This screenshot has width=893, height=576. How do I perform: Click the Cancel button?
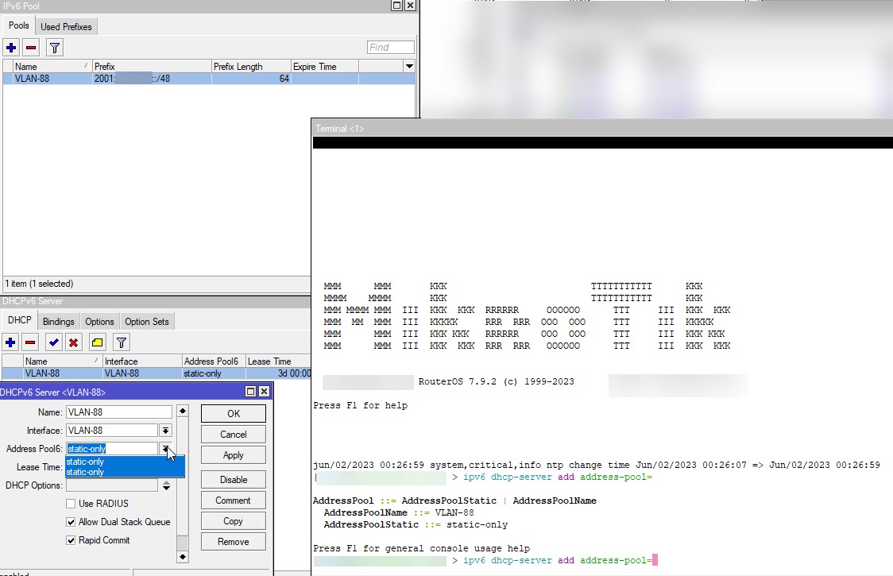tap(234, 434)
